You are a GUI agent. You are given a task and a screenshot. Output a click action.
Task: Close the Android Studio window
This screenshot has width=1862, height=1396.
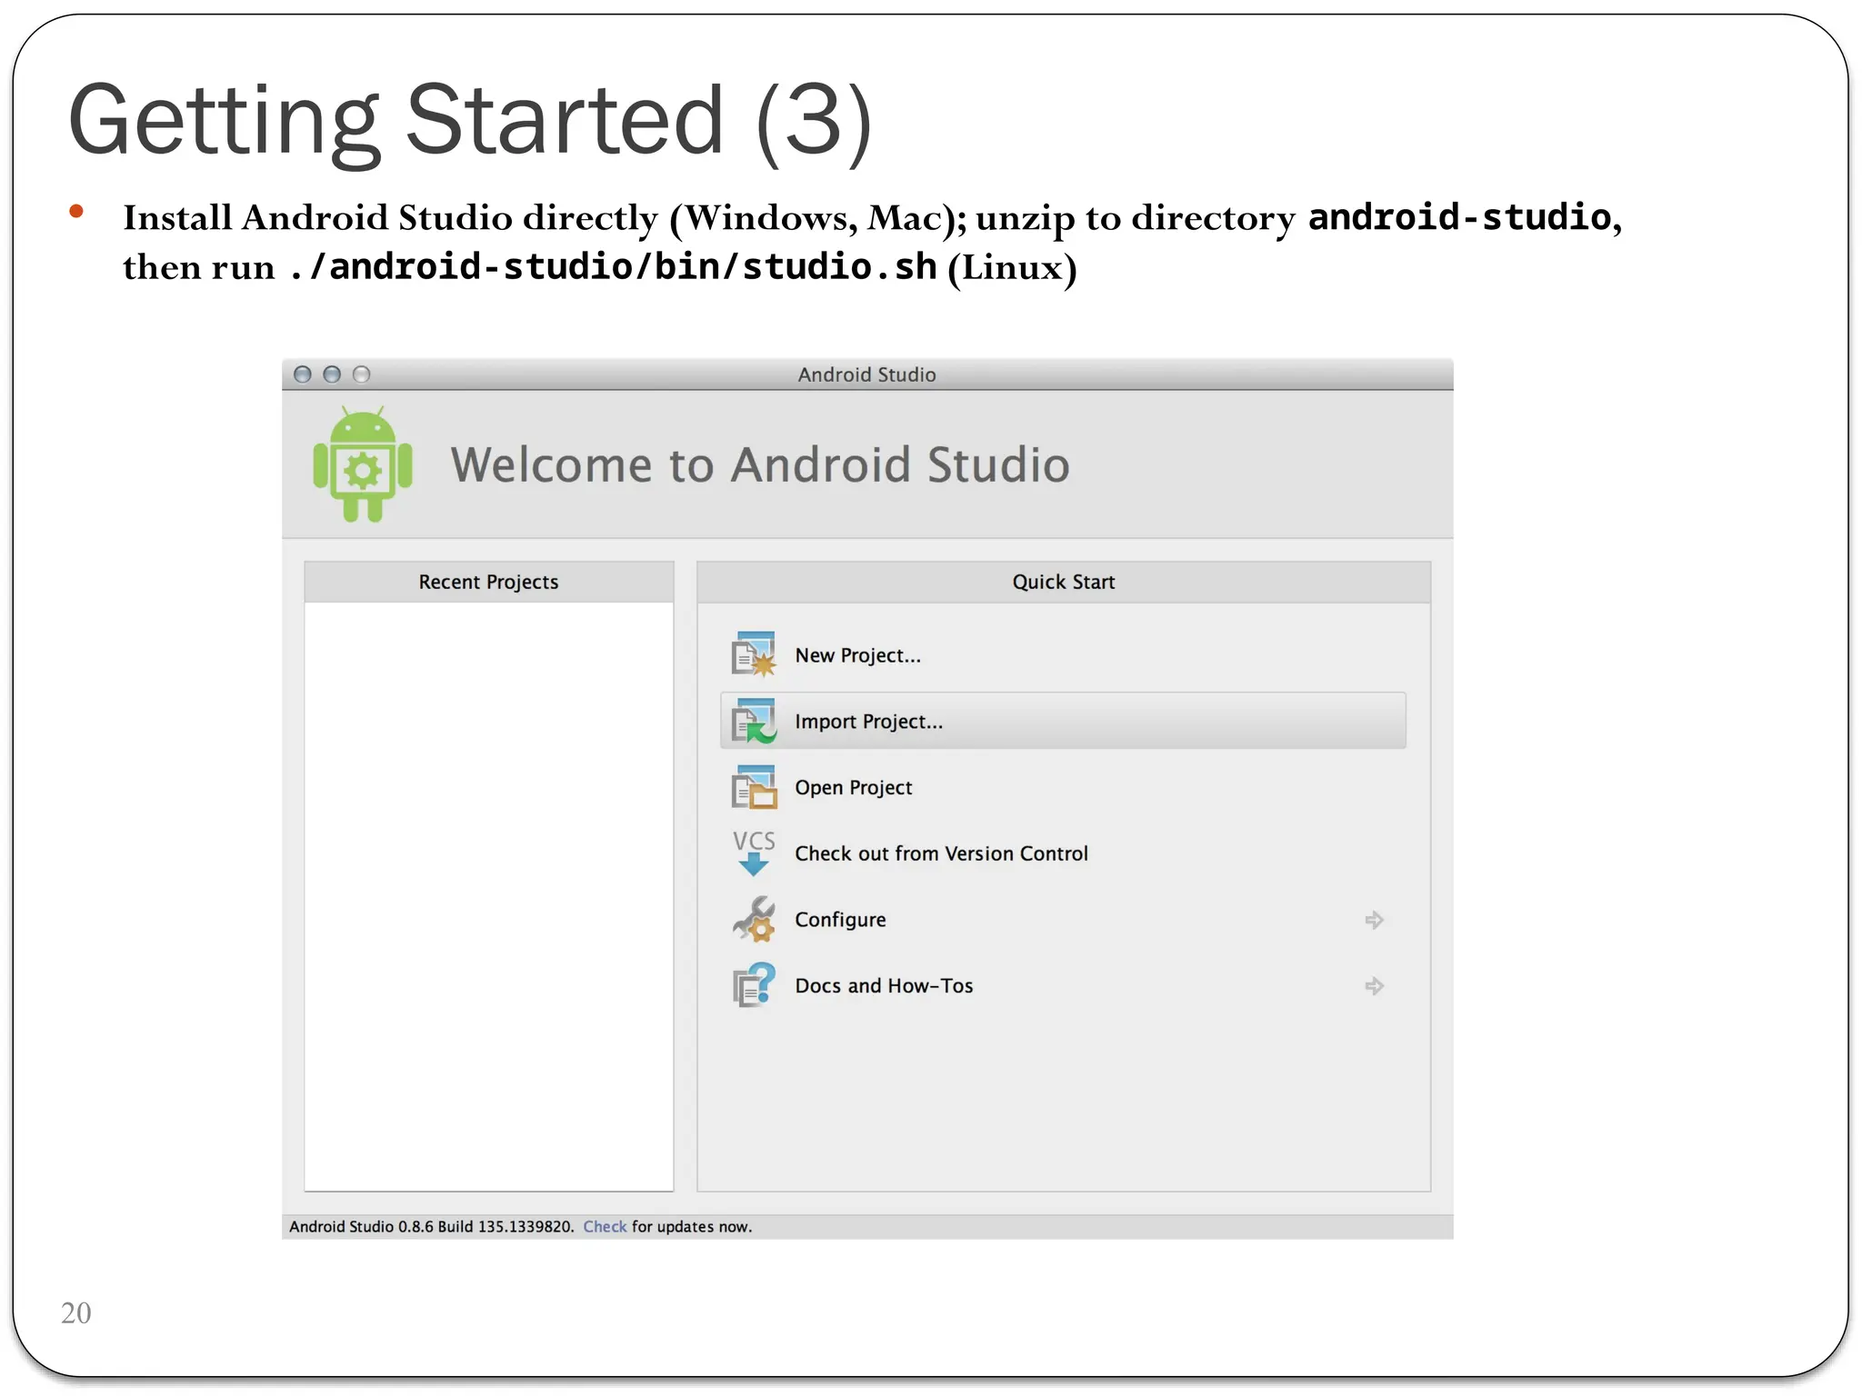tap(303, 374)
